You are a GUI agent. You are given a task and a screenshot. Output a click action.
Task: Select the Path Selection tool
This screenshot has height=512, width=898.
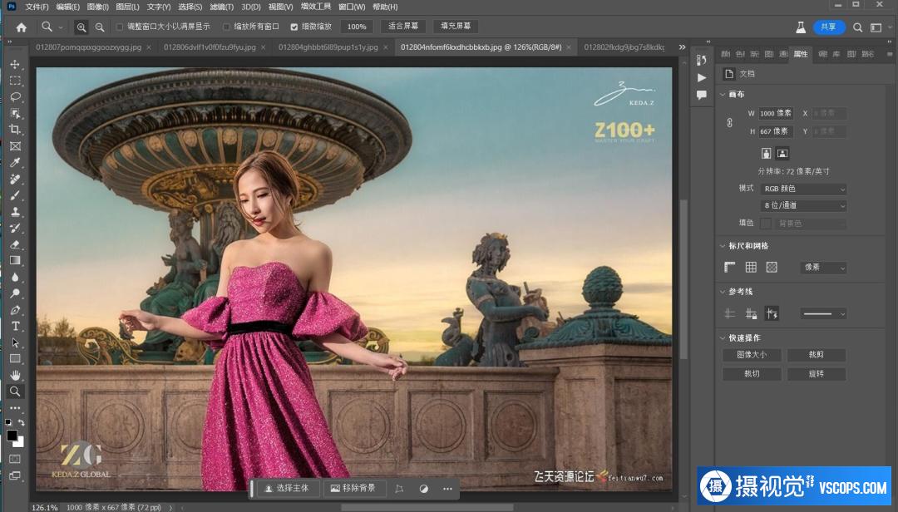[x=15, y=342]
